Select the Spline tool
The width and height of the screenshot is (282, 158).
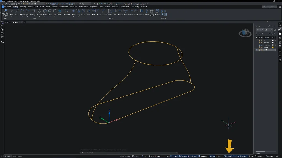coord(27,12)
